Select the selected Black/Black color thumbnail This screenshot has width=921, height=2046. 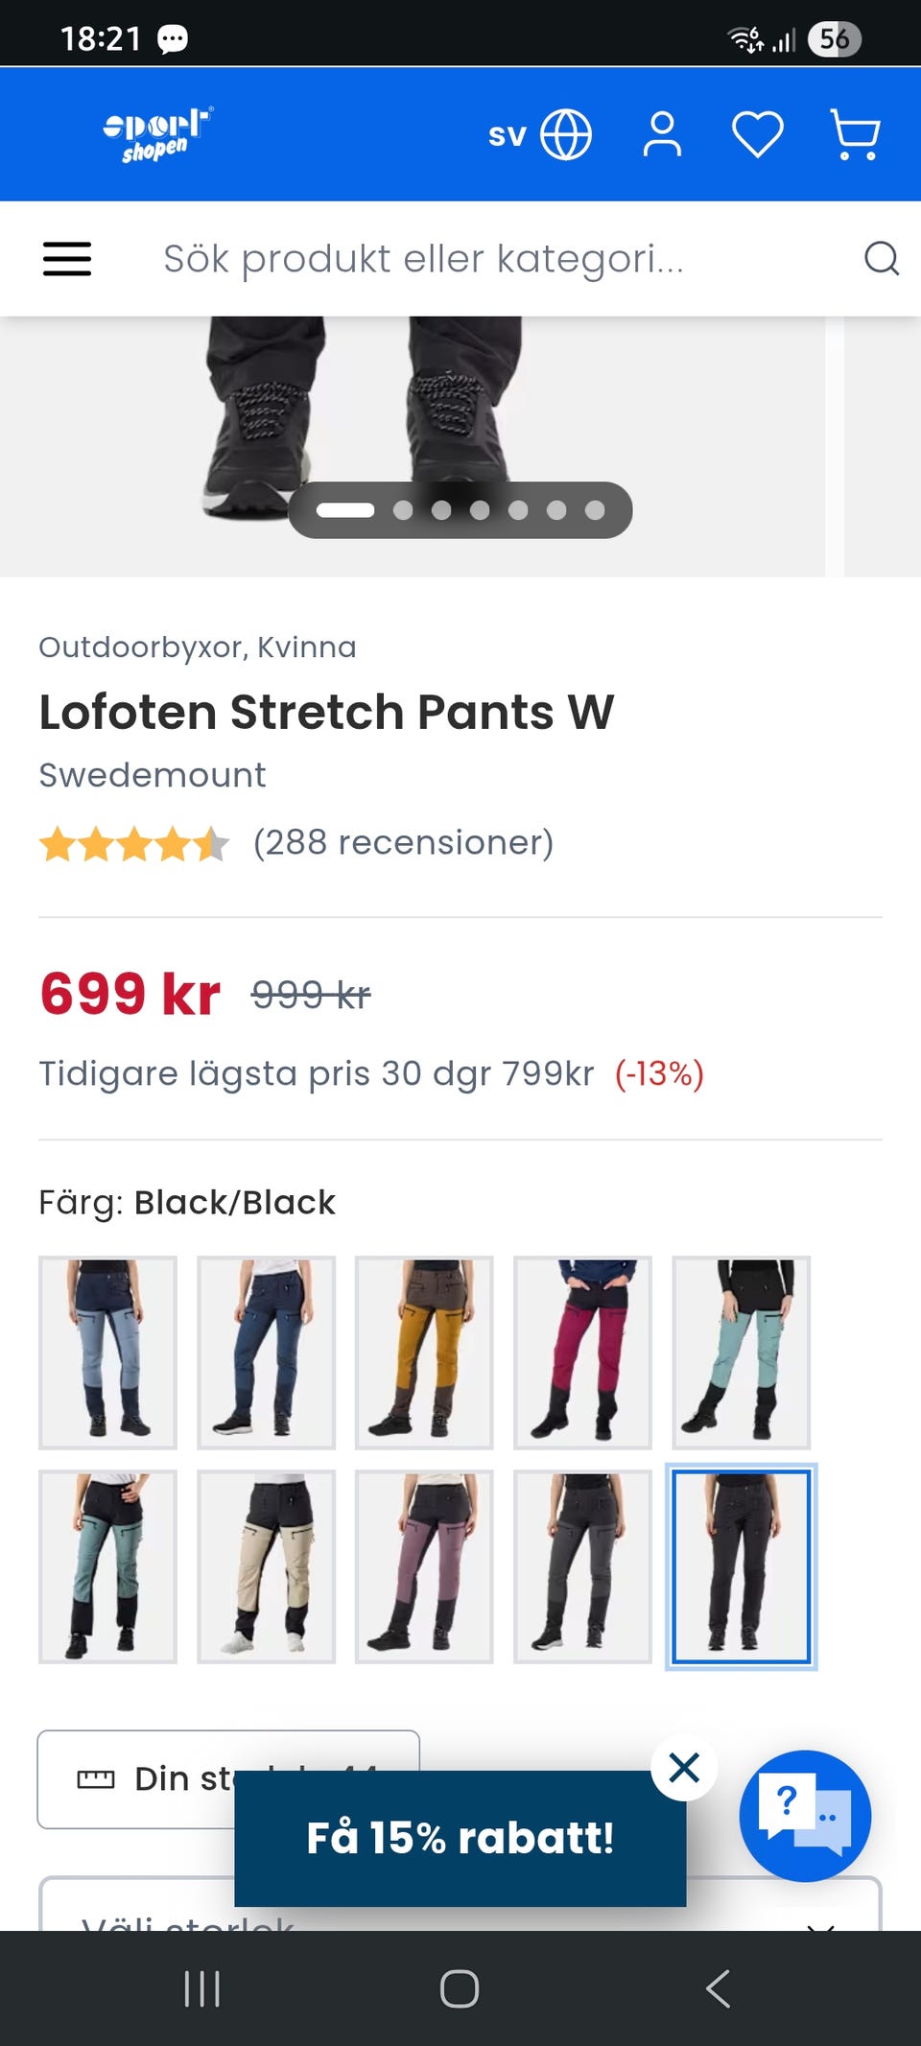pyautogui.click(x=741, y=1565)
